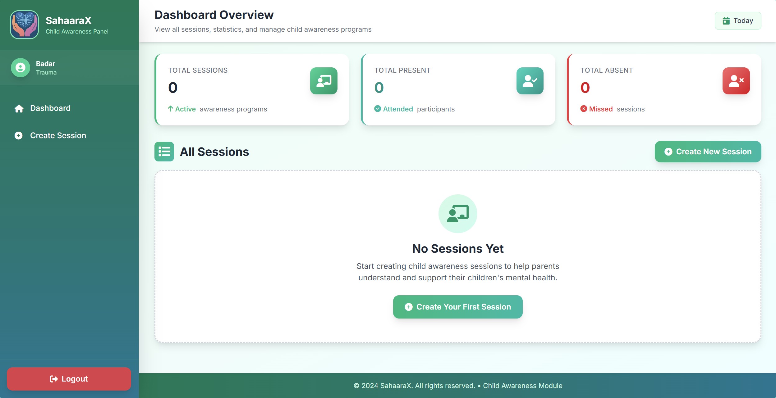The width and height of the screenshot is (776, 398).
Task: Click the red Total Absent user icon
Action: (736, 81)
